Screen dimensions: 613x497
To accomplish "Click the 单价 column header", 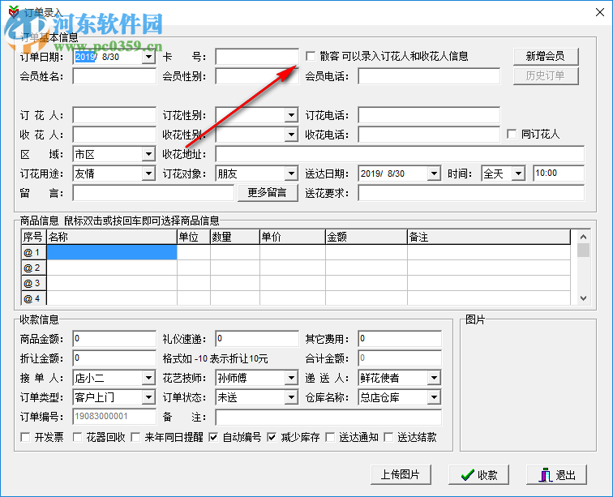I will pos(293,237).
